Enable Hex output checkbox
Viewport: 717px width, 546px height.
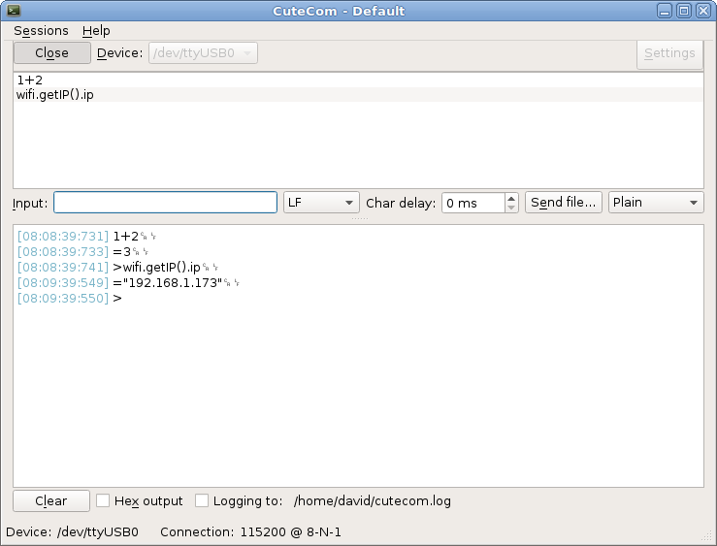103,500
